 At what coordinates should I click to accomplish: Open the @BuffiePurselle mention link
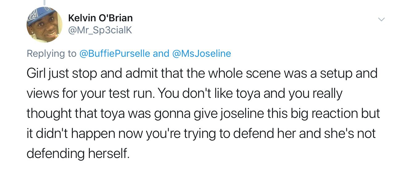(x=115, y=53)
